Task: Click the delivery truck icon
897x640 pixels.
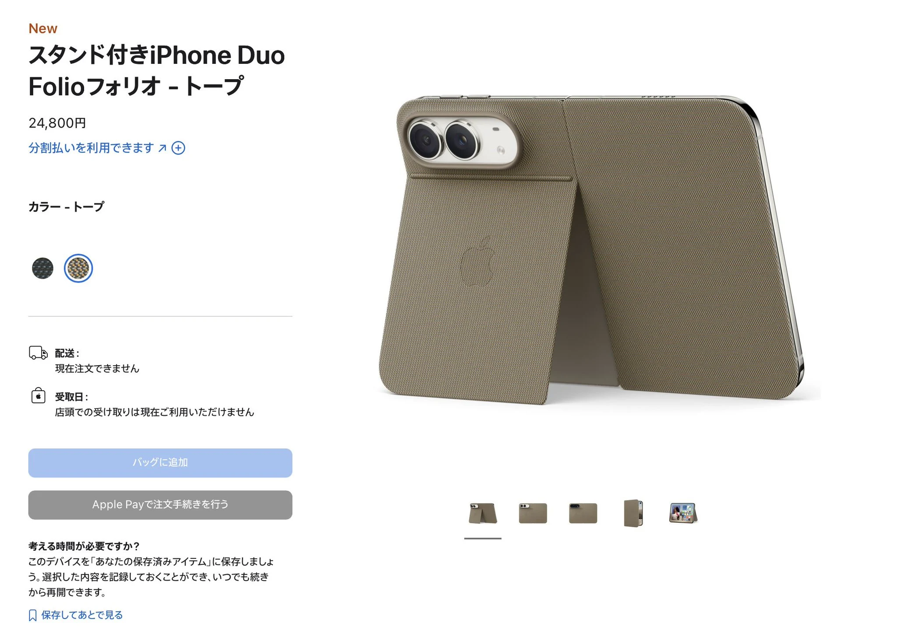Action: (38, 353)
